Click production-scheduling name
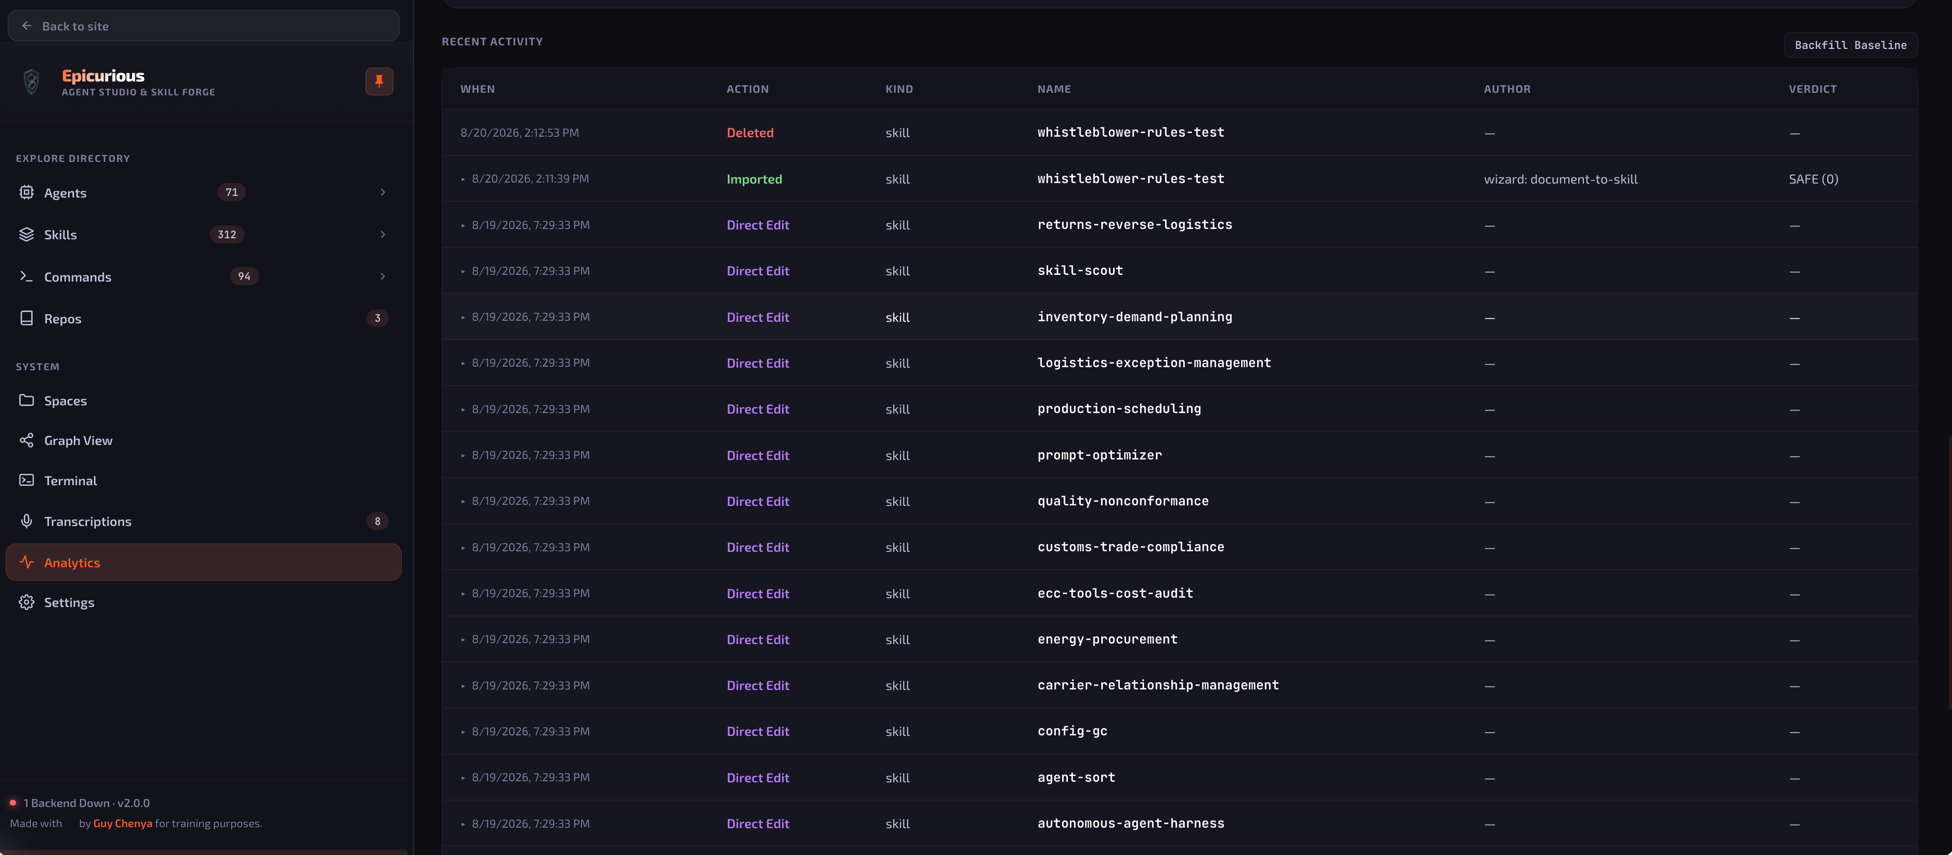1952x855 pixels. click(x=1118, y=409)
